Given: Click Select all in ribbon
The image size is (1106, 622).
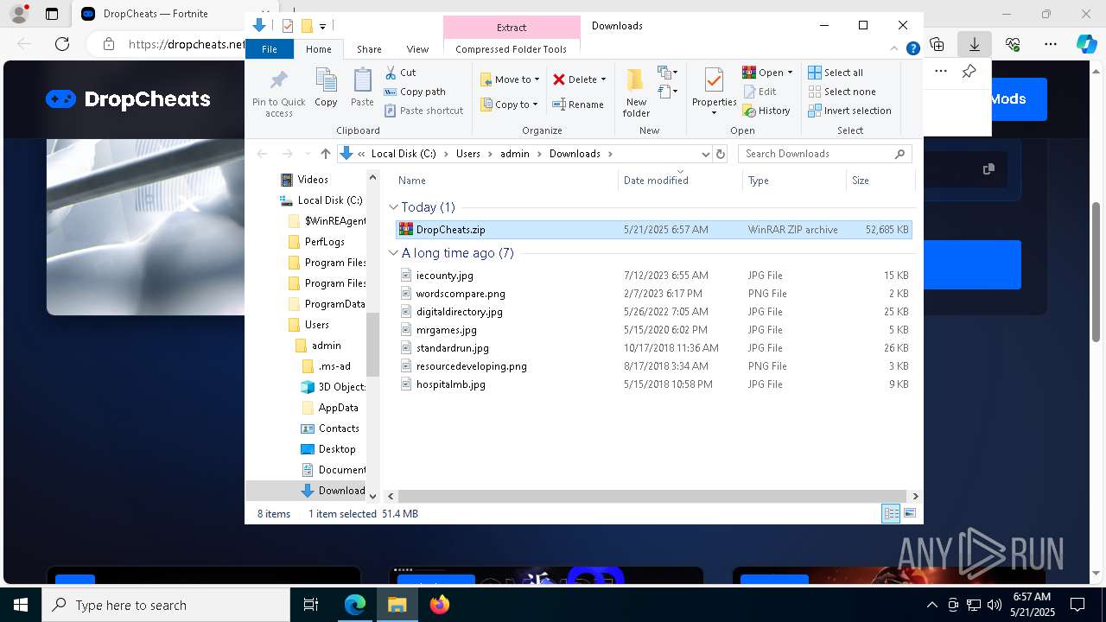Looking at the screenshot, I should click(x=835, y=73).
